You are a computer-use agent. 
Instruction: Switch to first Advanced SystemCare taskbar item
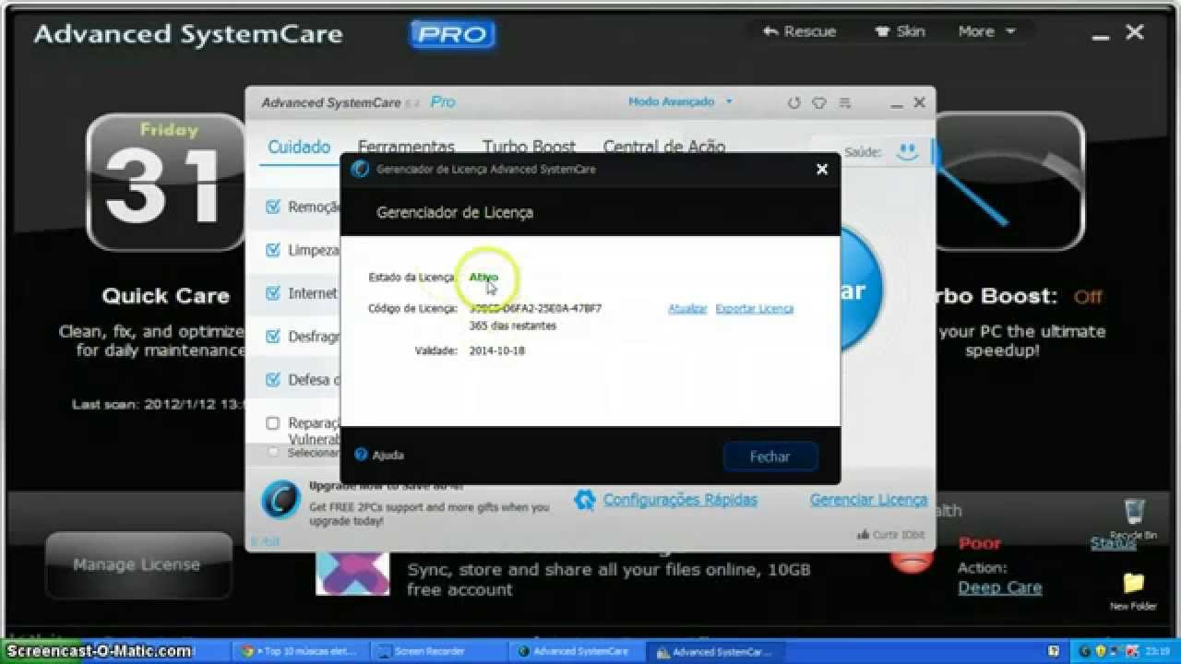click(578, 651)
